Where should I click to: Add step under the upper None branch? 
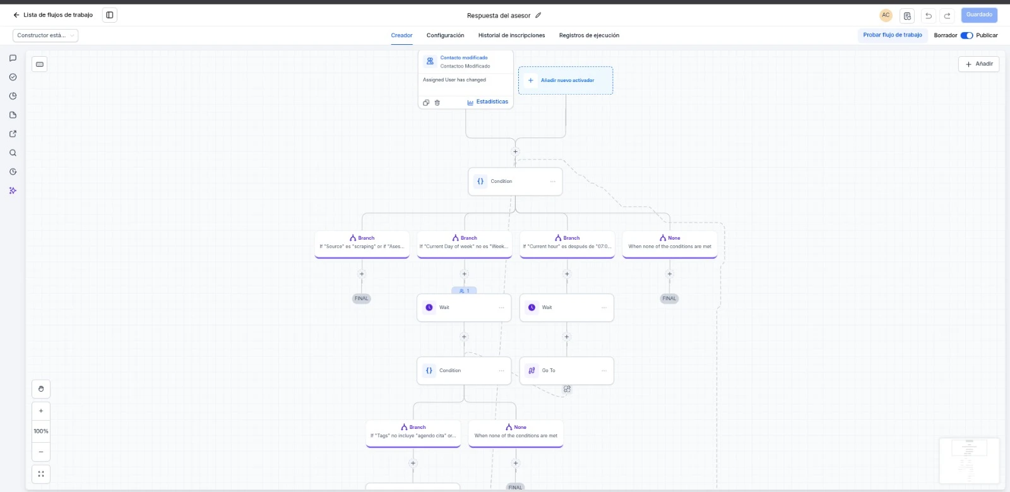pos(670,274)
